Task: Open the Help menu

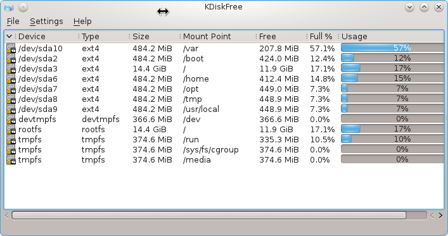Action: click(82, 22)
